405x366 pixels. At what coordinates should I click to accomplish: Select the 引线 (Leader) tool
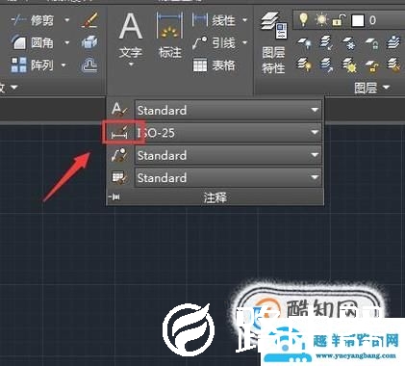[215, 42]
